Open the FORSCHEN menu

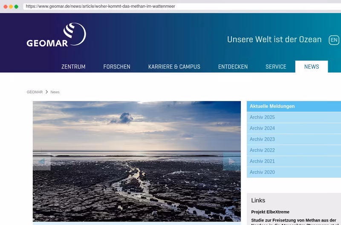(117, 66)
